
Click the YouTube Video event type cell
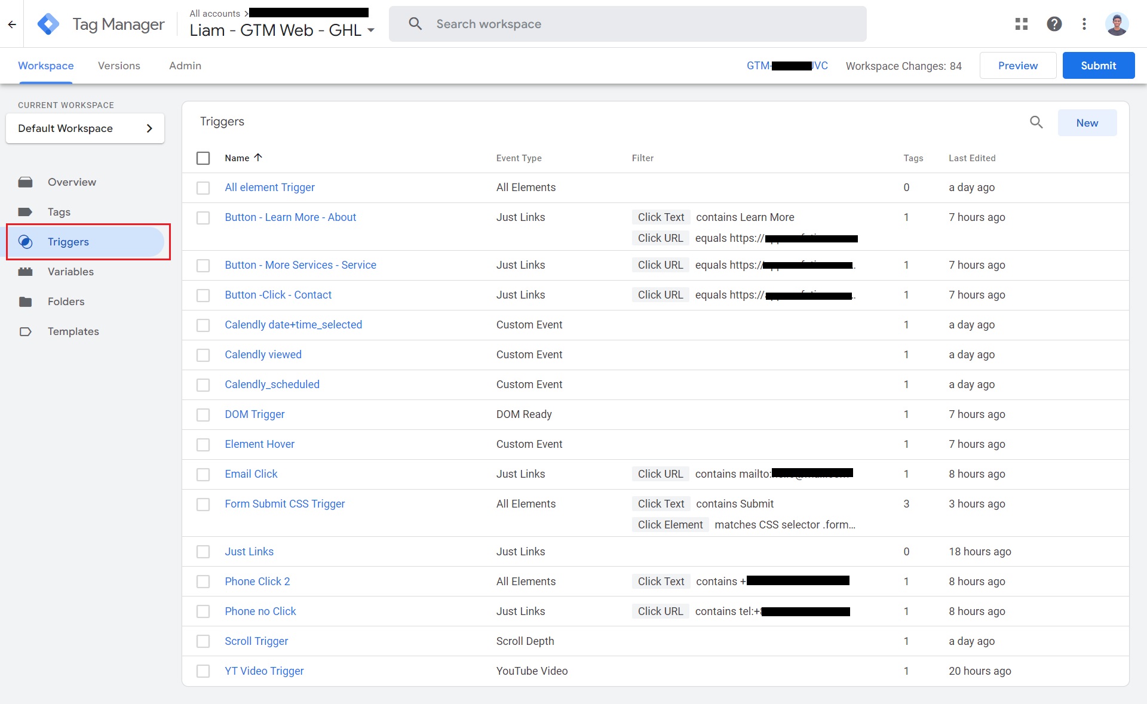tap(532, 671)
